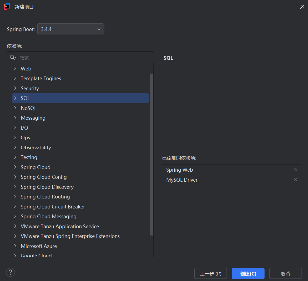Open the help question mark button
This screenshot has width=308, height=281.
click(x=11, y=272)
